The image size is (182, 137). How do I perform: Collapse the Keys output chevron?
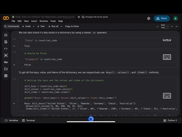14,103
